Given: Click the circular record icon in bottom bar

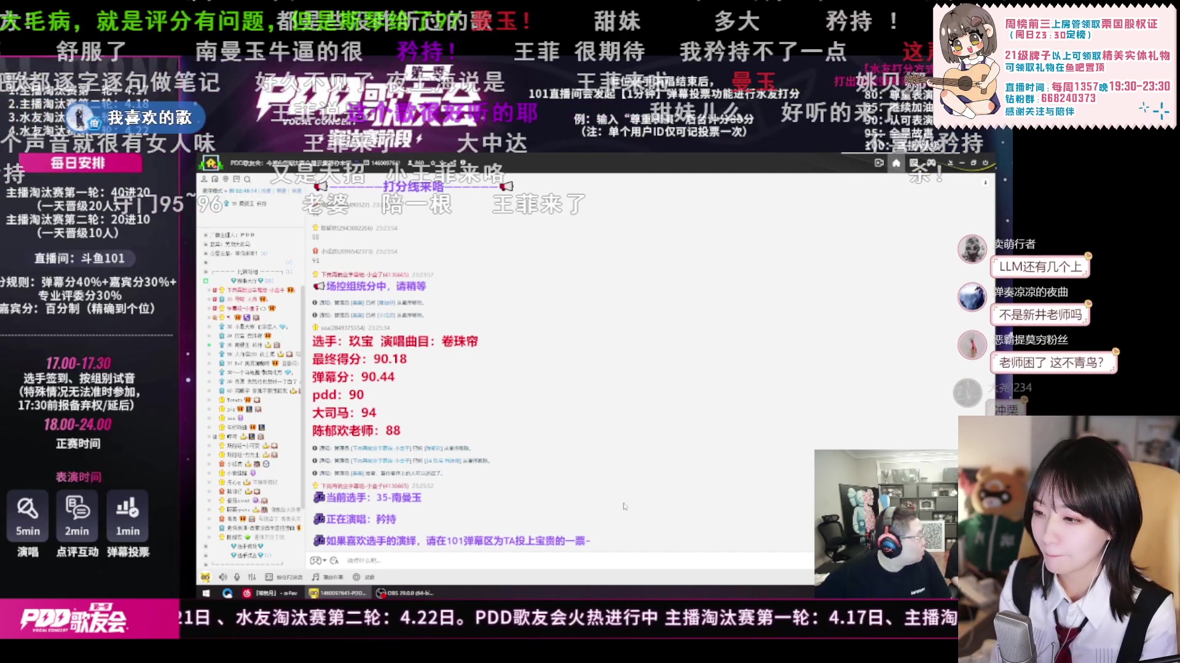Looking at the screenshot, I should click(x=356, y=577).
